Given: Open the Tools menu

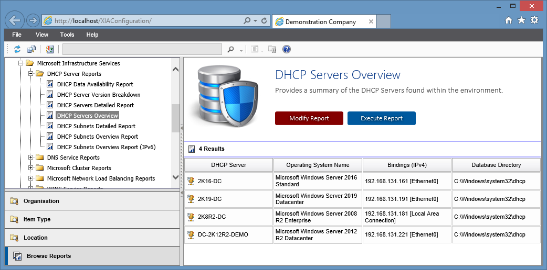Looking at the screenshot, I should point(67,35).
